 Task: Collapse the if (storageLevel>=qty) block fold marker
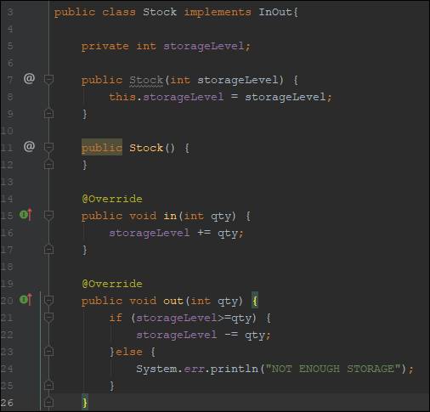point(48,317)
